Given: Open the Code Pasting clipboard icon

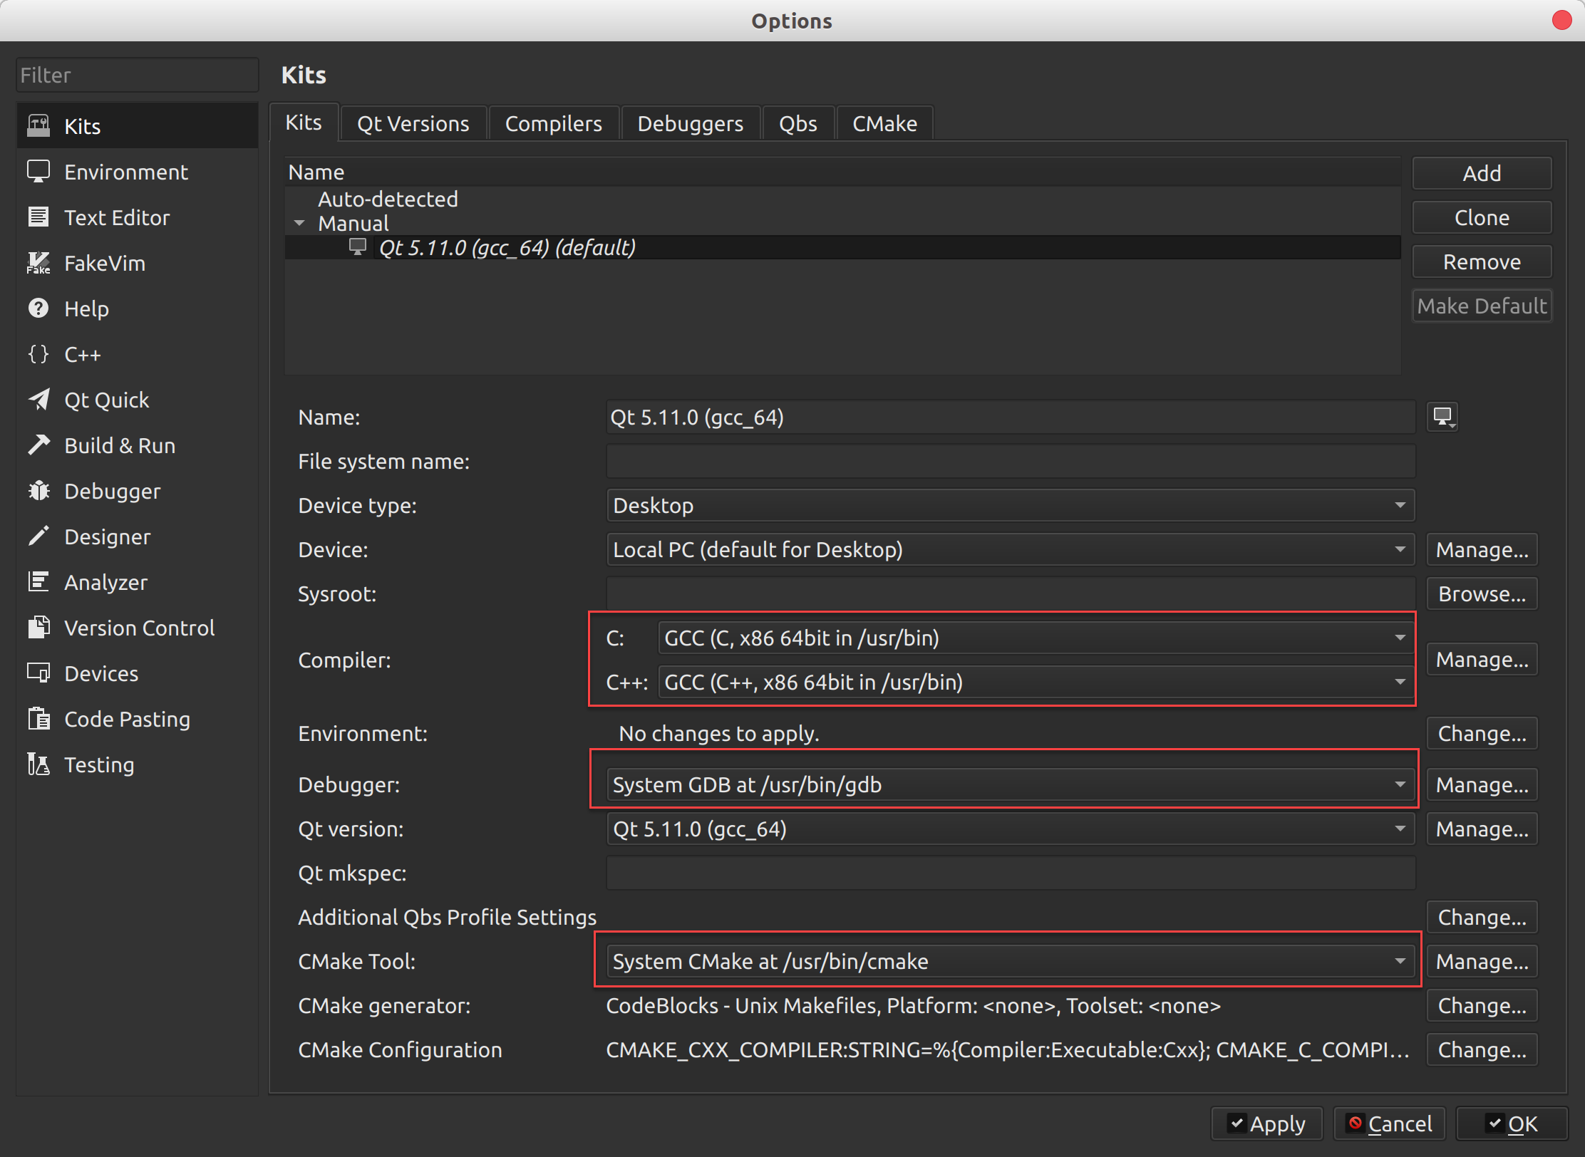Looking at the screenshot, I should [x=38, y=719].
